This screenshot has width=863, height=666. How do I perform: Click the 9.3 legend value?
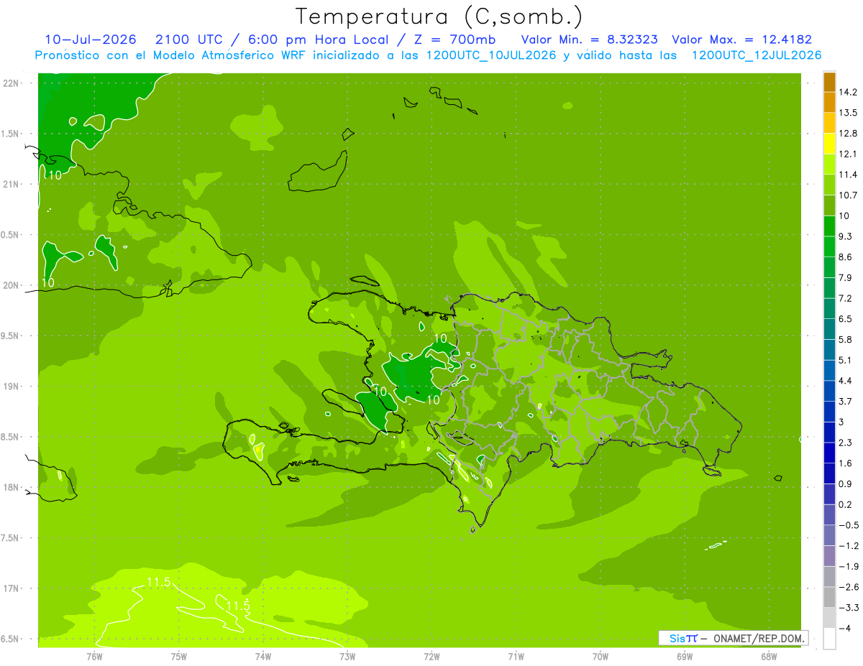846,236
